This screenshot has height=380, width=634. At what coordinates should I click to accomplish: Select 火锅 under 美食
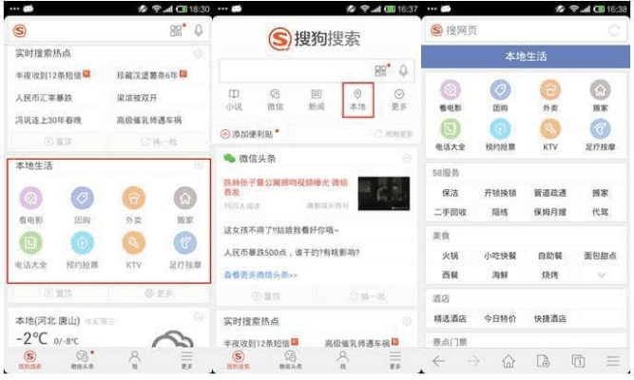[x=450, y=256]
